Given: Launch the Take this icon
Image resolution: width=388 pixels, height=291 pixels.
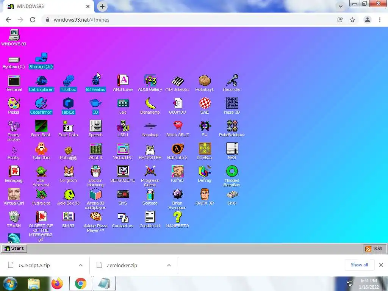Looking at the screenshot, I should (41, 149).
